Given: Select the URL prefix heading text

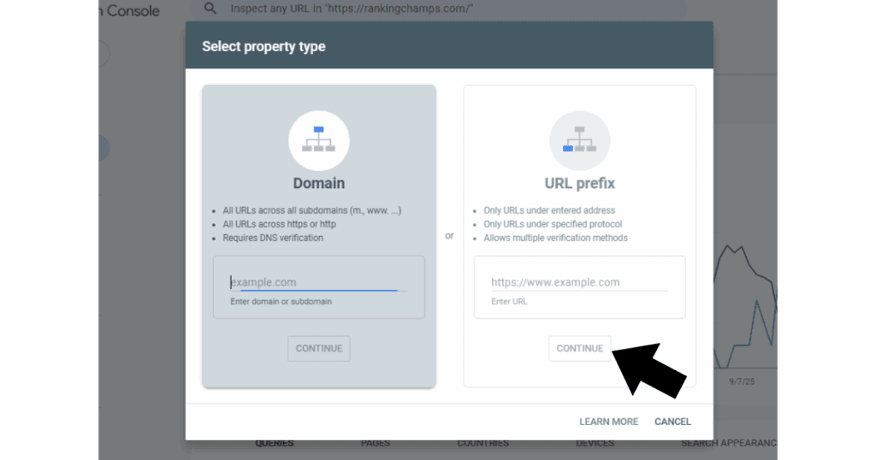Looking at the screenshot, I should (x=579, y=183).
